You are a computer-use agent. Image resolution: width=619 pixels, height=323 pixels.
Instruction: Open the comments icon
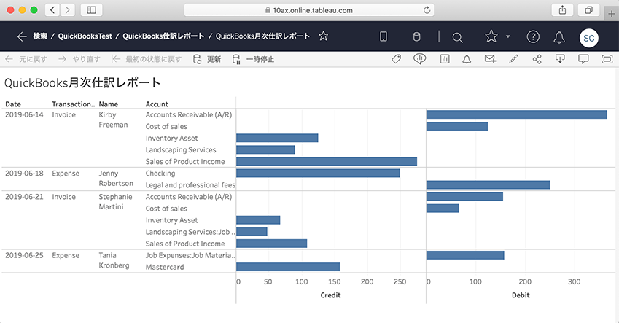click(x=583, y=59)
